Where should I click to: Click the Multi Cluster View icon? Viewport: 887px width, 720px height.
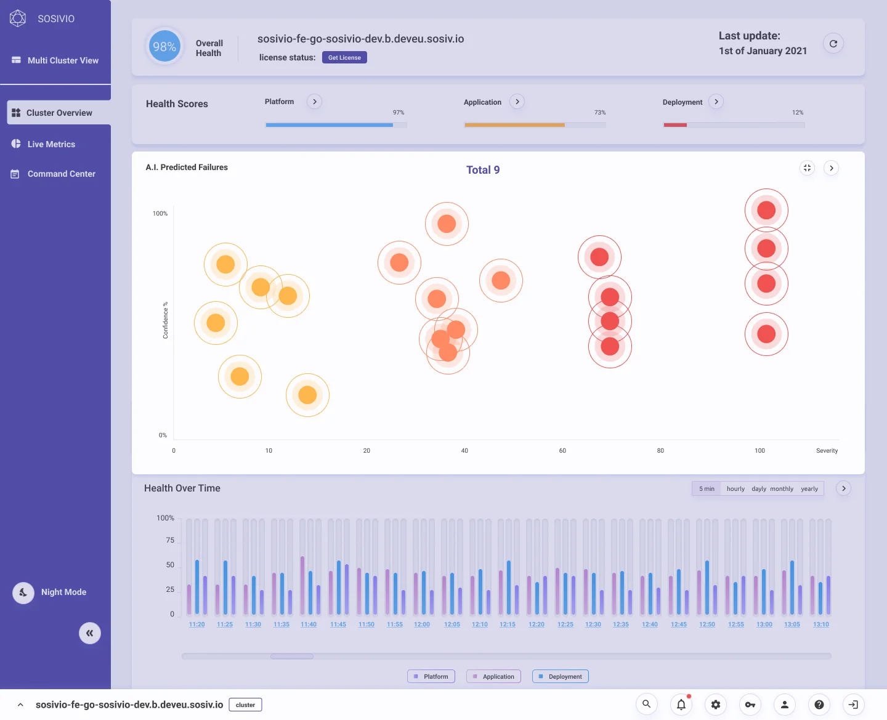click(16, 60)
